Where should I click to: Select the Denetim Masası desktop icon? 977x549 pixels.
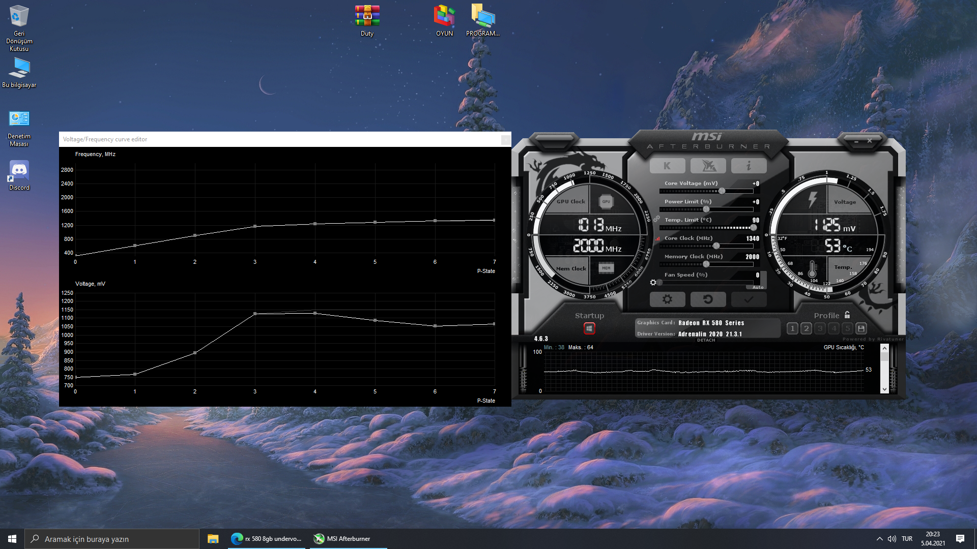coord(19,128)
